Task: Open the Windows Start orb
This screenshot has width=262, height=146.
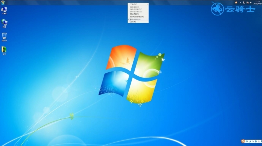Action: pos(3,3)
